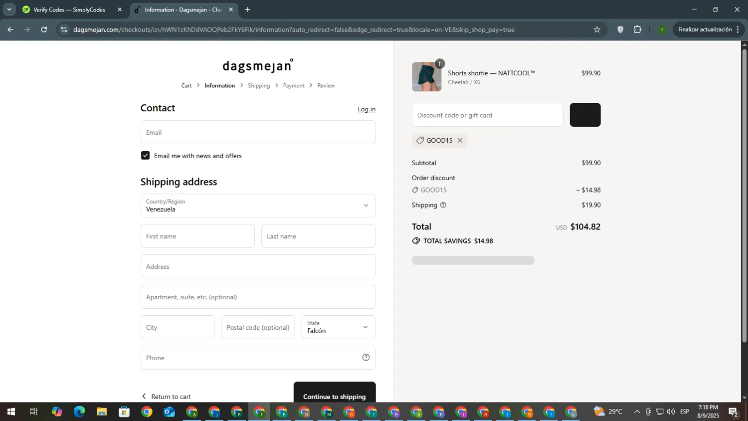The image size is (748, 421).
Task: Open Outlook from the taskbar
Action: pos(169,412)
